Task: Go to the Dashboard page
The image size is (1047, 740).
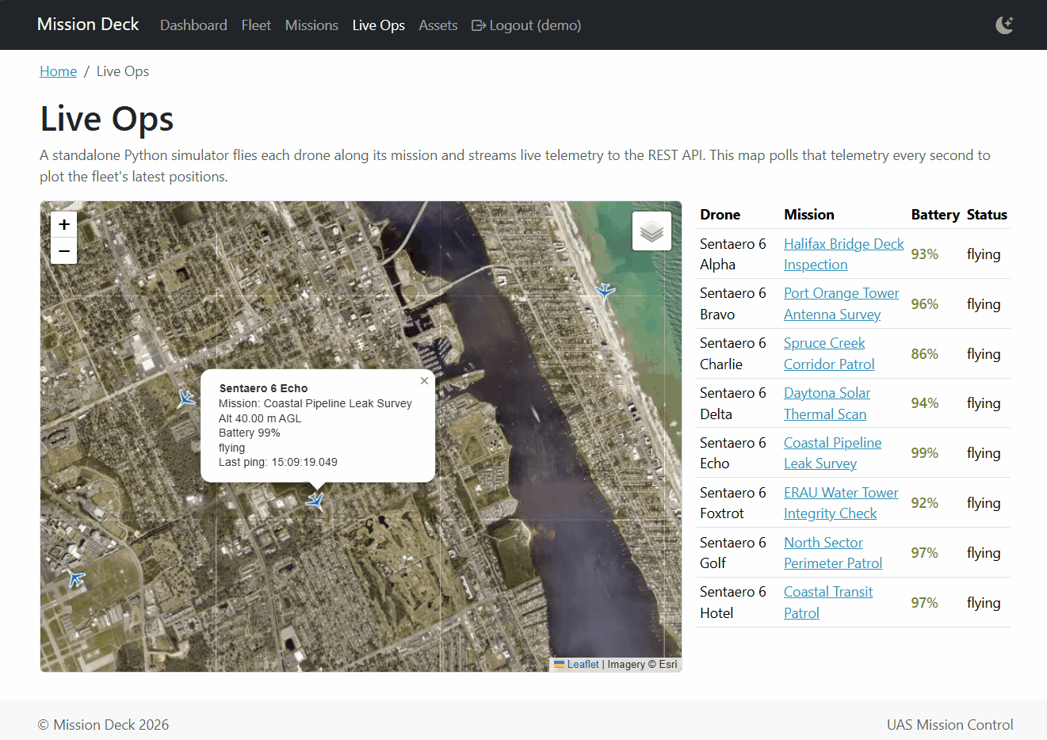Action: 193,25
